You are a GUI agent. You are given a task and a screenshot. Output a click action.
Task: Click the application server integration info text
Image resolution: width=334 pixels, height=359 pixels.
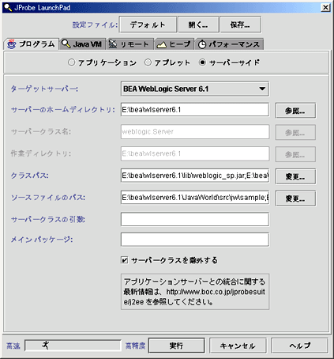(x=195, y=292)
